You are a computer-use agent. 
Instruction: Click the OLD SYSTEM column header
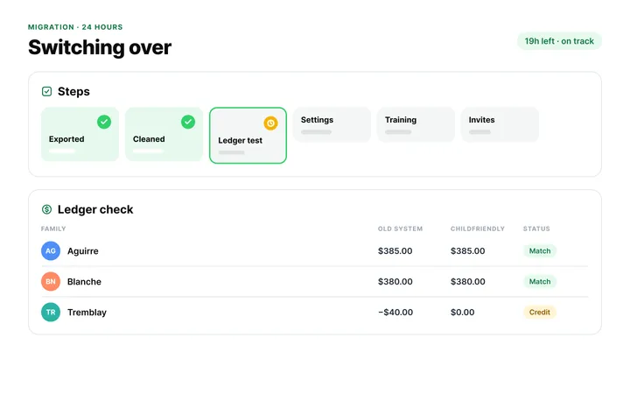point(400,229)
